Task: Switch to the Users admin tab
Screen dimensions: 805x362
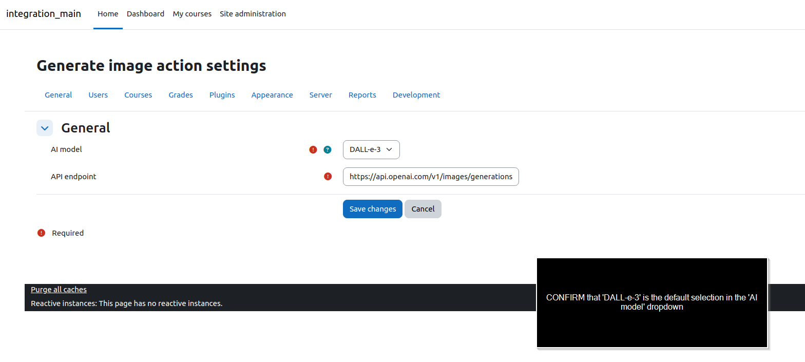Action: click(x=98, y=95)
